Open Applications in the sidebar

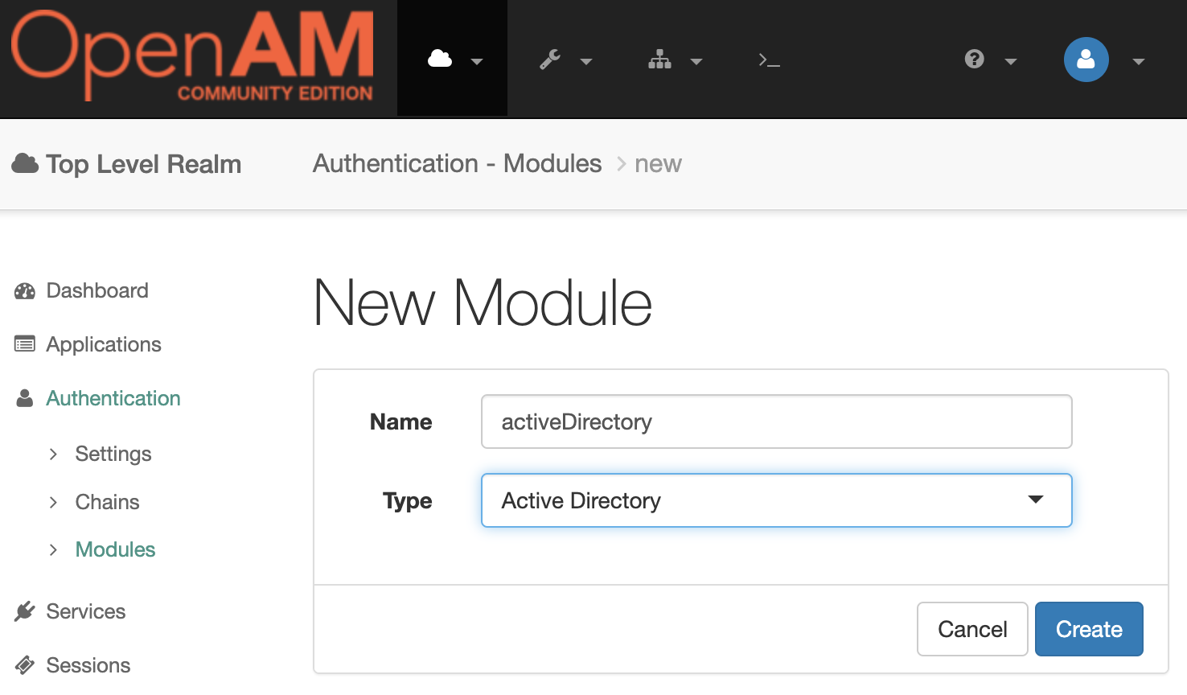pos(104,344)
